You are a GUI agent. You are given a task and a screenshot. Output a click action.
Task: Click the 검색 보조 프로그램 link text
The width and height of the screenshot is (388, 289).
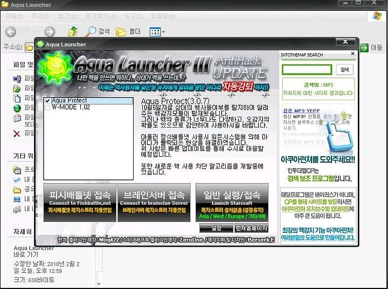[x=310, y=178]
